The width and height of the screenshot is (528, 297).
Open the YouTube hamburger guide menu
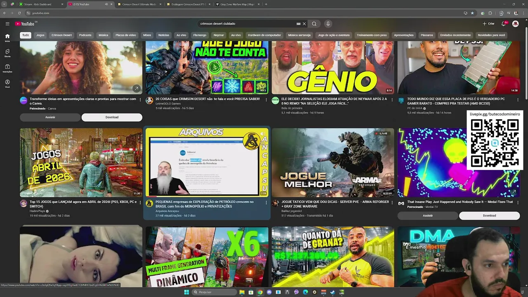pyautogui.click(x=7, y=24)
